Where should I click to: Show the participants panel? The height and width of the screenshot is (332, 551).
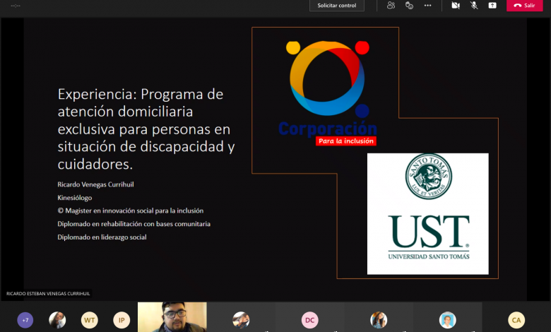coord(391,6)
